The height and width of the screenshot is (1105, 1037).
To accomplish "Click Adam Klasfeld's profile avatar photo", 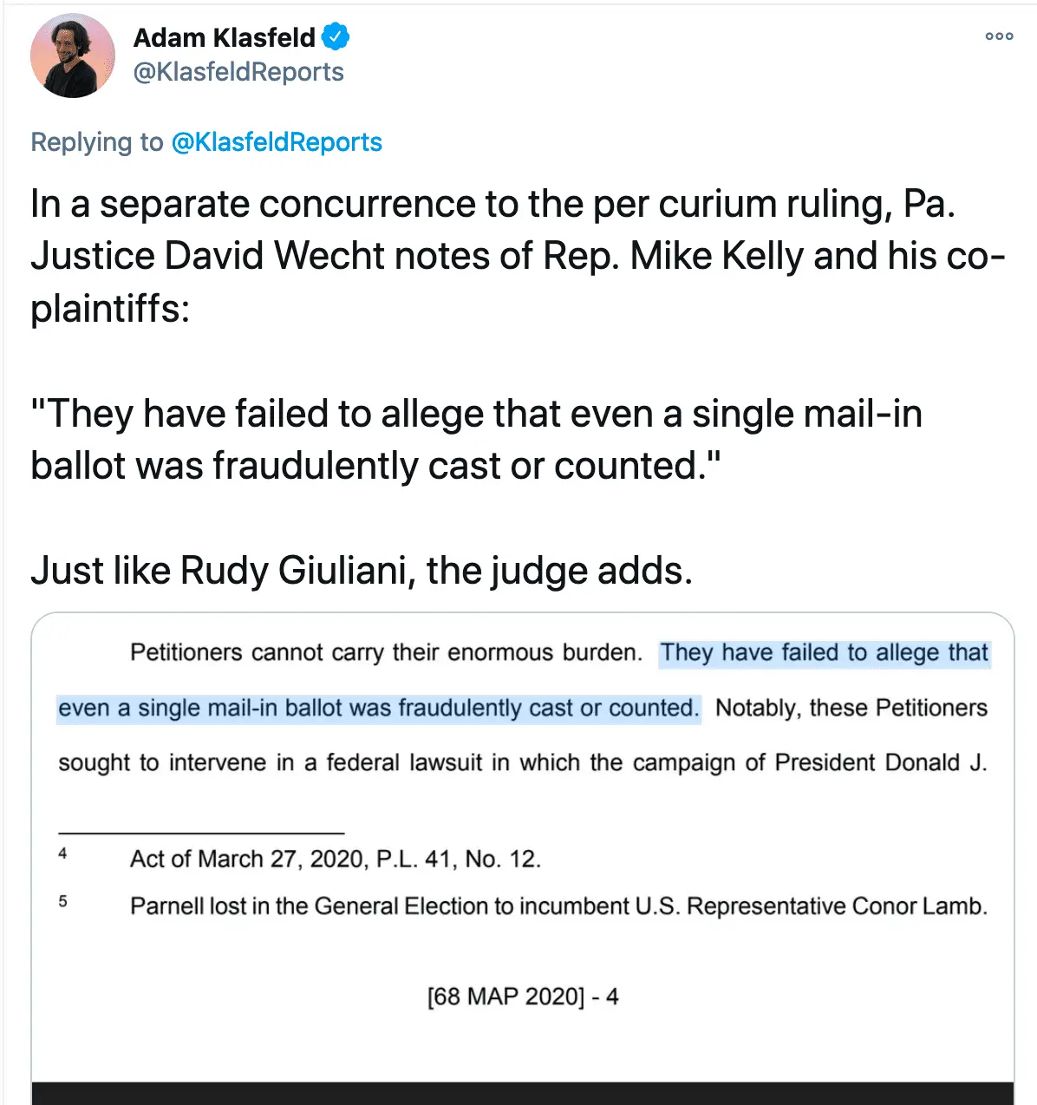I will coord(73,56).
